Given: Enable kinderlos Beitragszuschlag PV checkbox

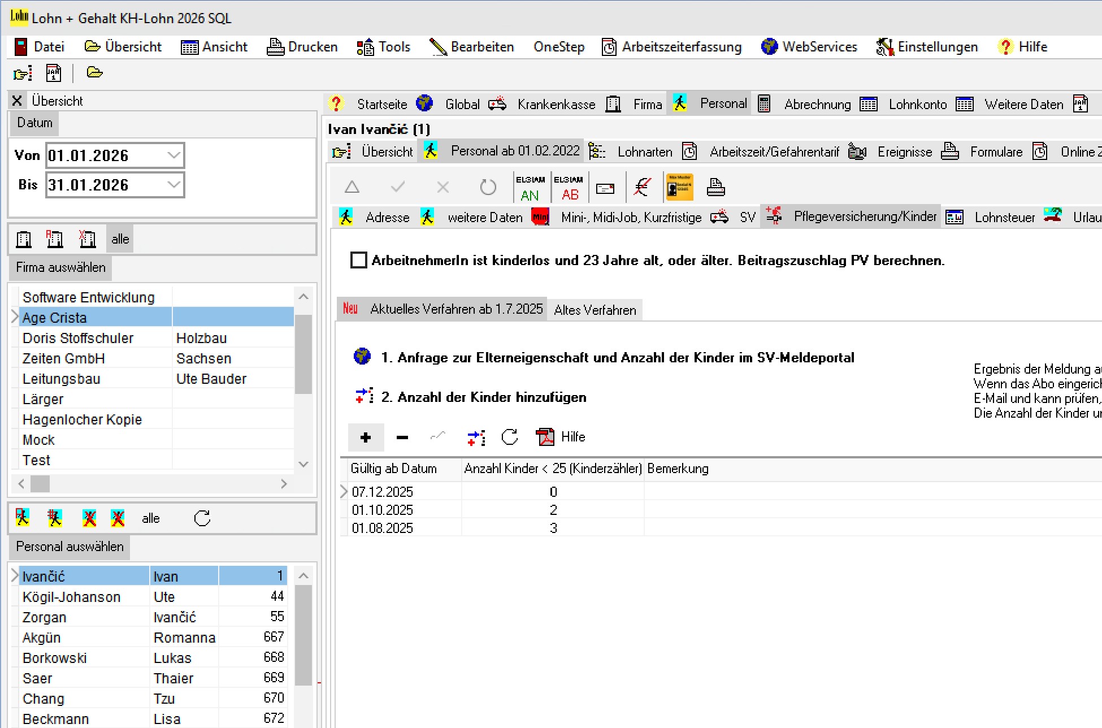Looking at the screenshot, I should click(x=358, y=261).
